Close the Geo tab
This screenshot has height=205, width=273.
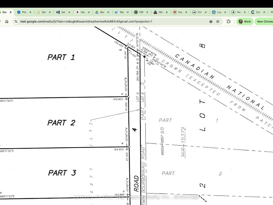click(x=50, y=12)
